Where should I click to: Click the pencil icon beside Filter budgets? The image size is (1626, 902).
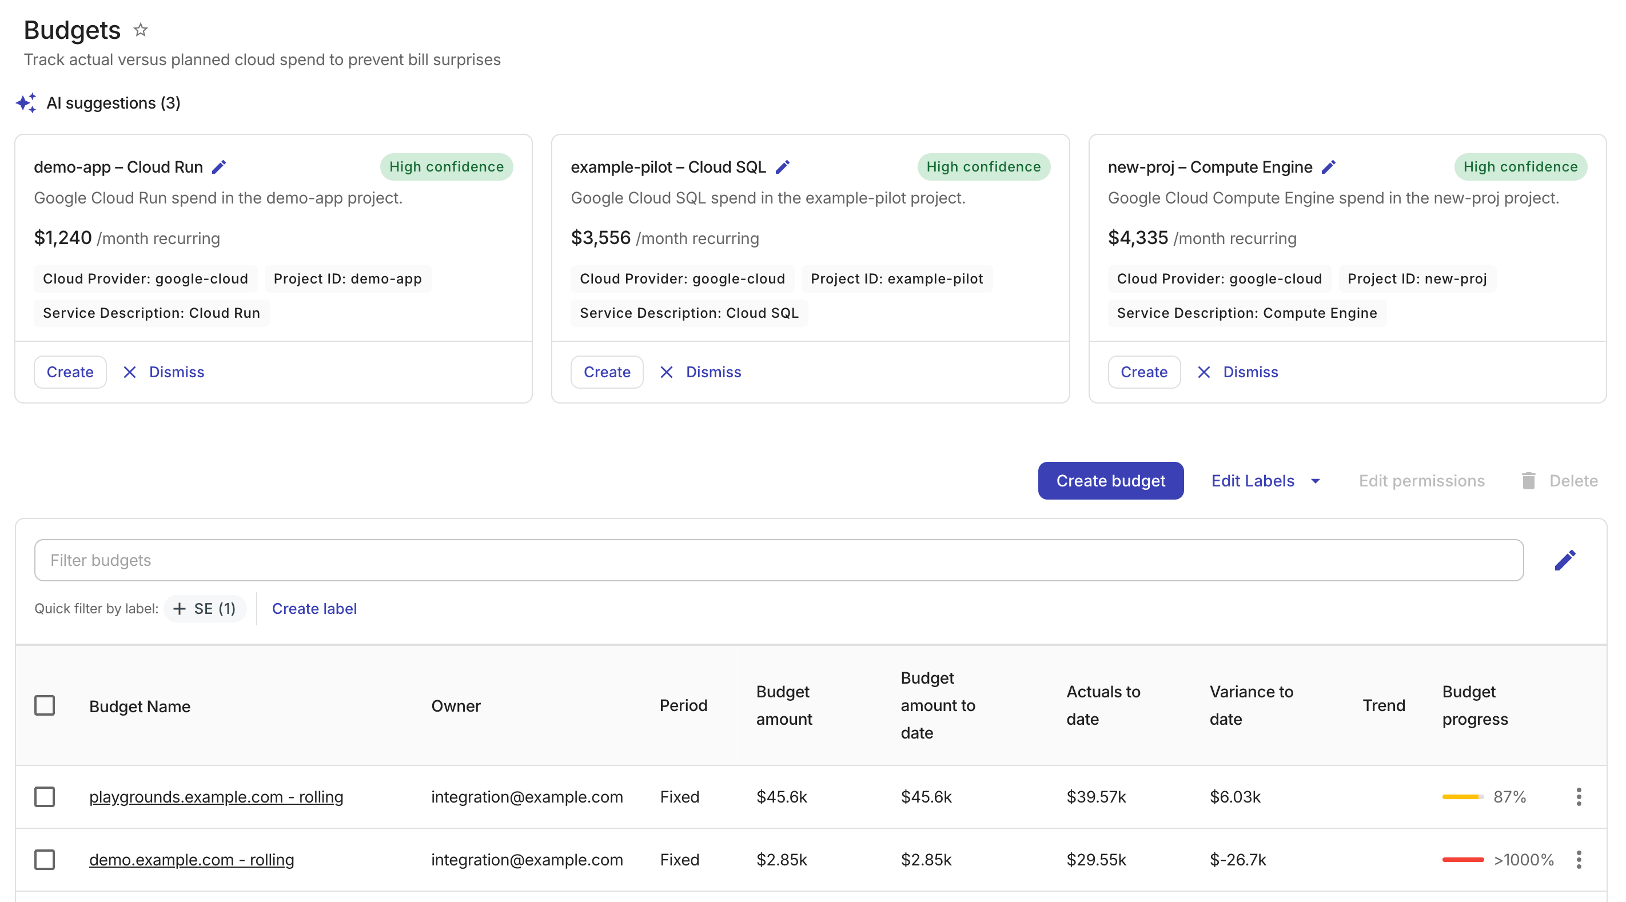(1565, 560)
